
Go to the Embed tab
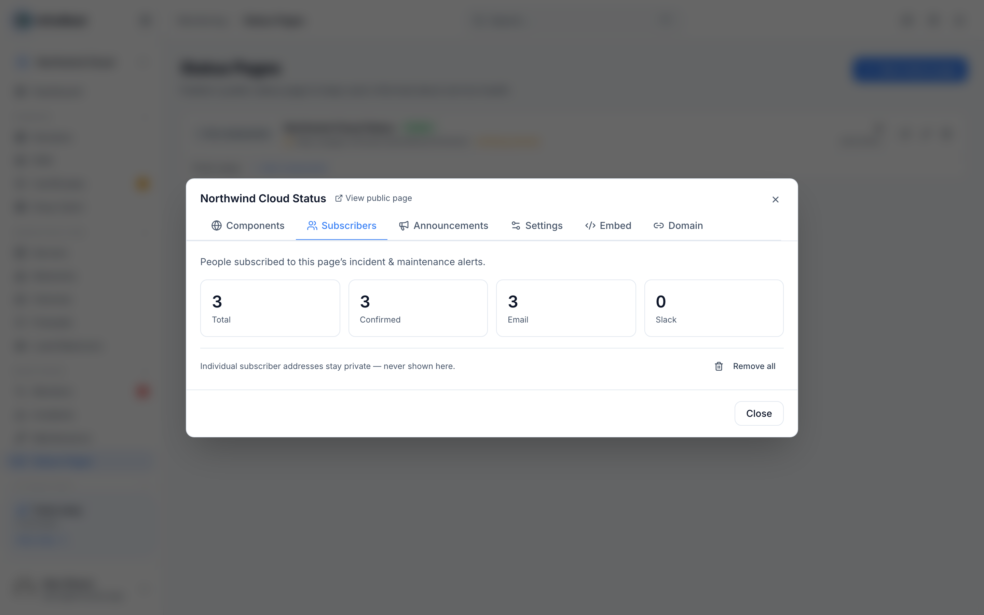[x=608, y=226]
